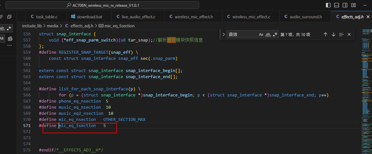Click REGISTER_SNAP_TARGET macro name
Viewport: 372px width, 154px height.
pyautogui.click(x=84, y=52)
